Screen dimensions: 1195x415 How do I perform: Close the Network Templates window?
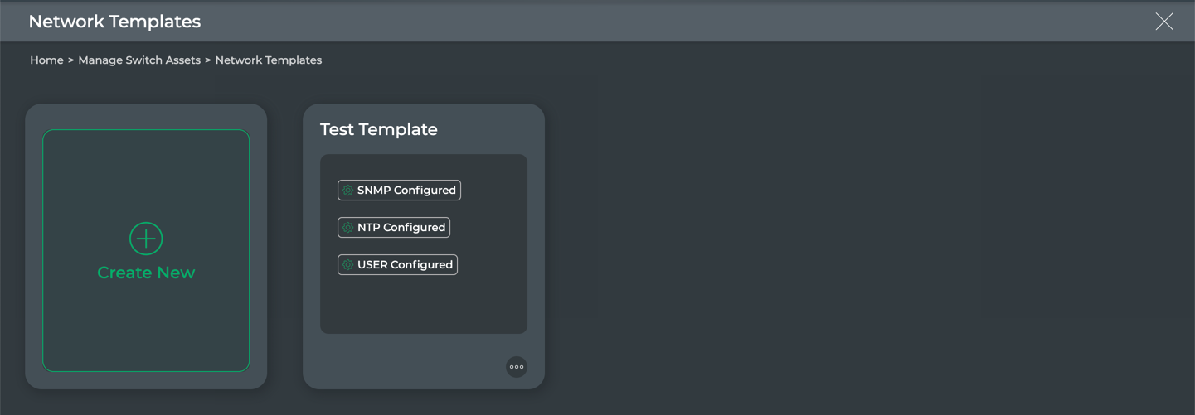click(x=1164, y=22)
